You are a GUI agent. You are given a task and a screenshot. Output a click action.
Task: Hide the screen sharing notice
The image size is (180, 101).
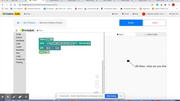point(121,96)
